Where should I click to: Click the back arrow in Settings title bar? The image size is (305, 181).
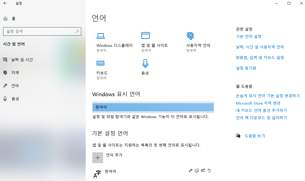5,3
